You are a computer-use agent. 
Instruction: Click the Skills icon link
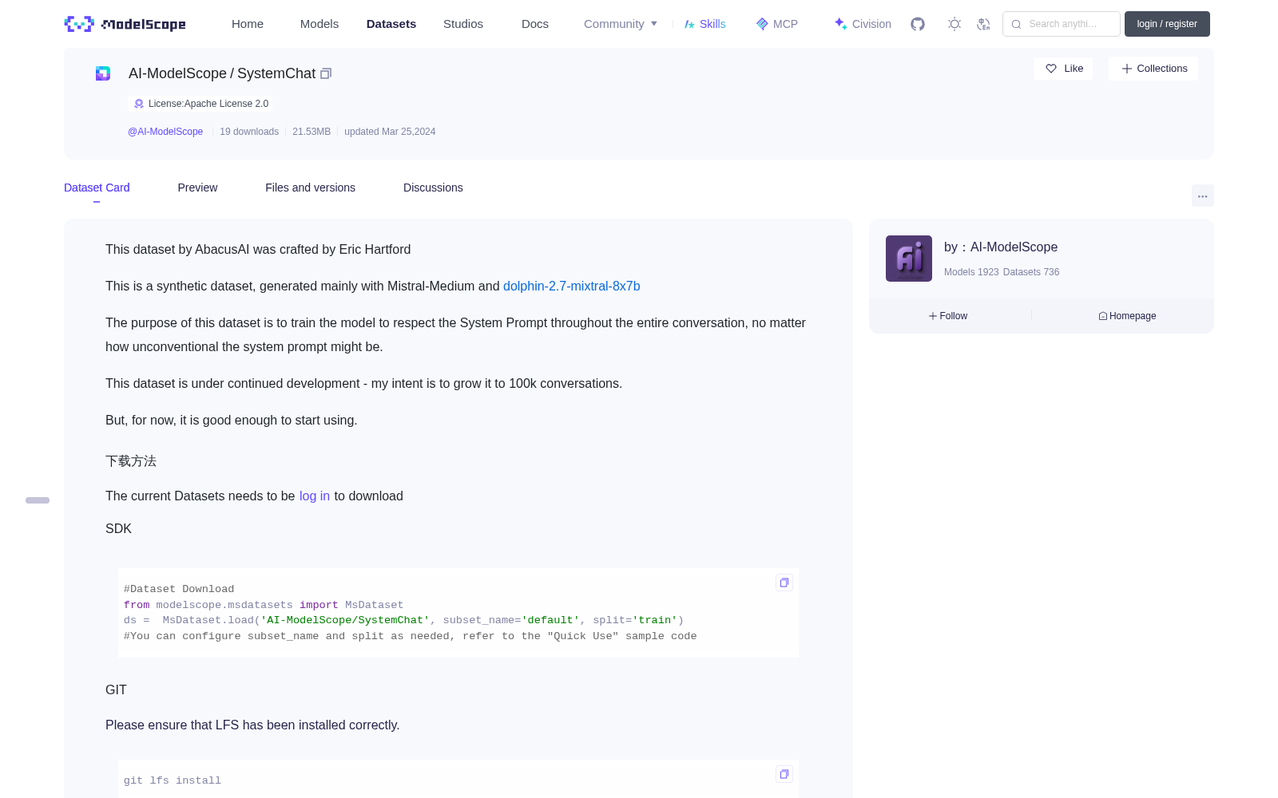[x=704, y=24]
